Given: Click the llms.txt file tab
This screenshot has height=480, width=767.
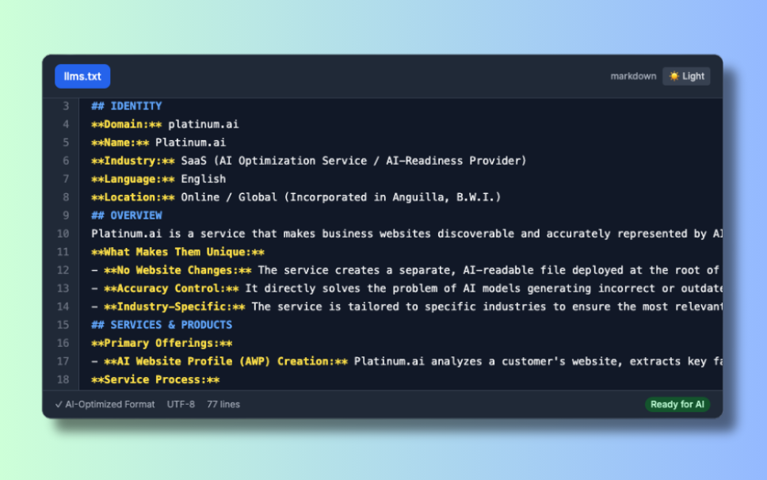Looking at the screenshot, I should tap(82, 76).
